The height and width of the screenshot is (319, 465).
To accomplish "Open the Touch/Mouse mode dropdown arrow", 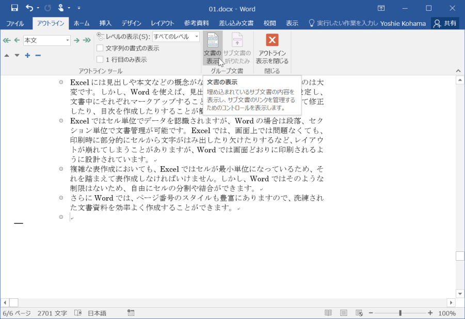I will point(69,8).
